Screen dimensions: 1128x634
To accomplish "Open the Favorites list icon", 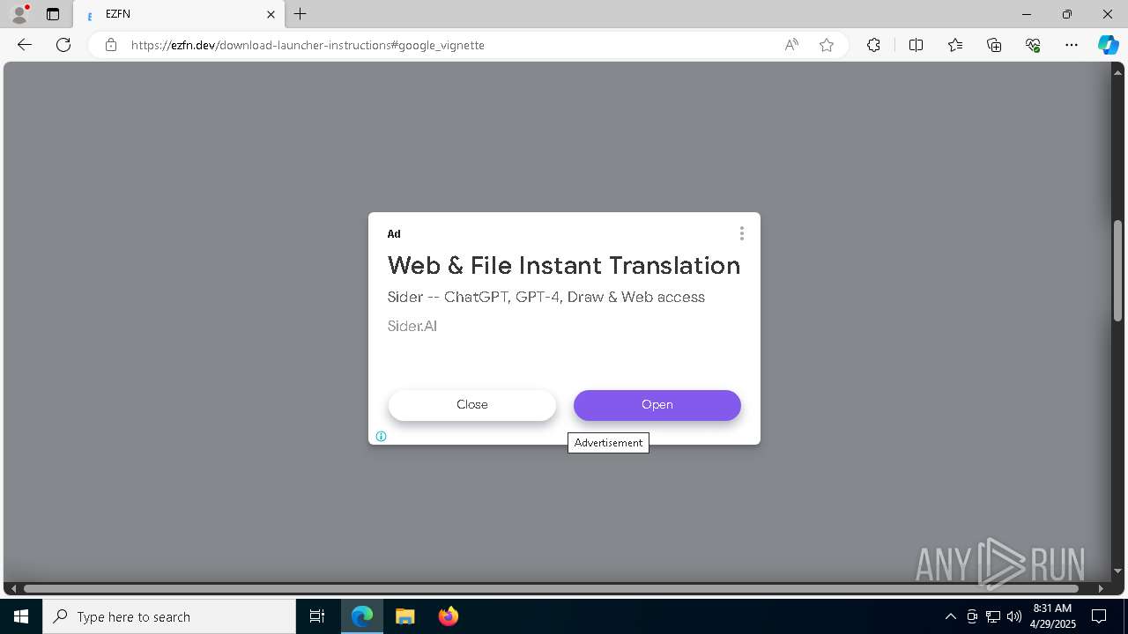I will click(x=955, y=45).
